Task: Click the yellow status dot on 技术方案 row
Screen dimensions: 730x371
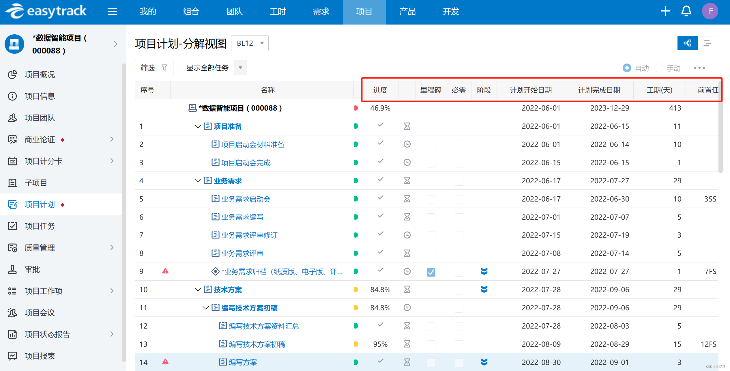Action: (x=356, y=290)
